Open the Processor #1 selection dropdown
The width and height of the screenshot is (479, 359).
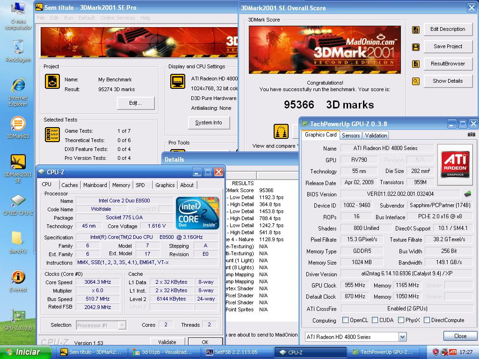[122, 325]
